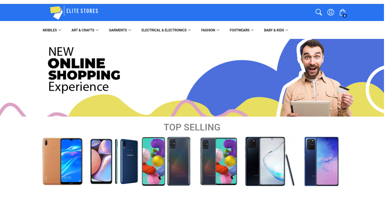Open the Galaxy Note with stylus product
386x216 pixels.
(270, 161)
